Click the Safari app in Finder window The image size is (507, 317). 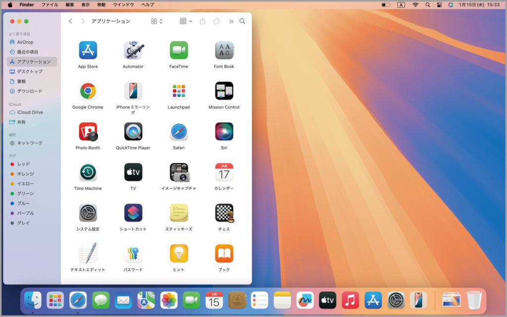178,132
